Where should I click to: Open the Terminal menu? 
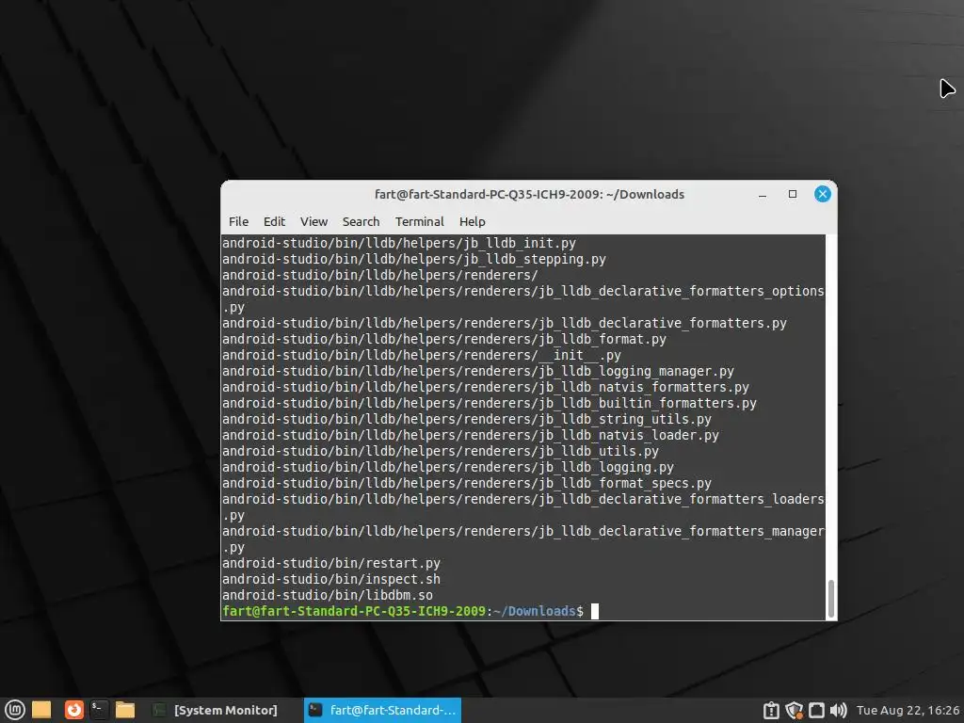tap(419, 221)
